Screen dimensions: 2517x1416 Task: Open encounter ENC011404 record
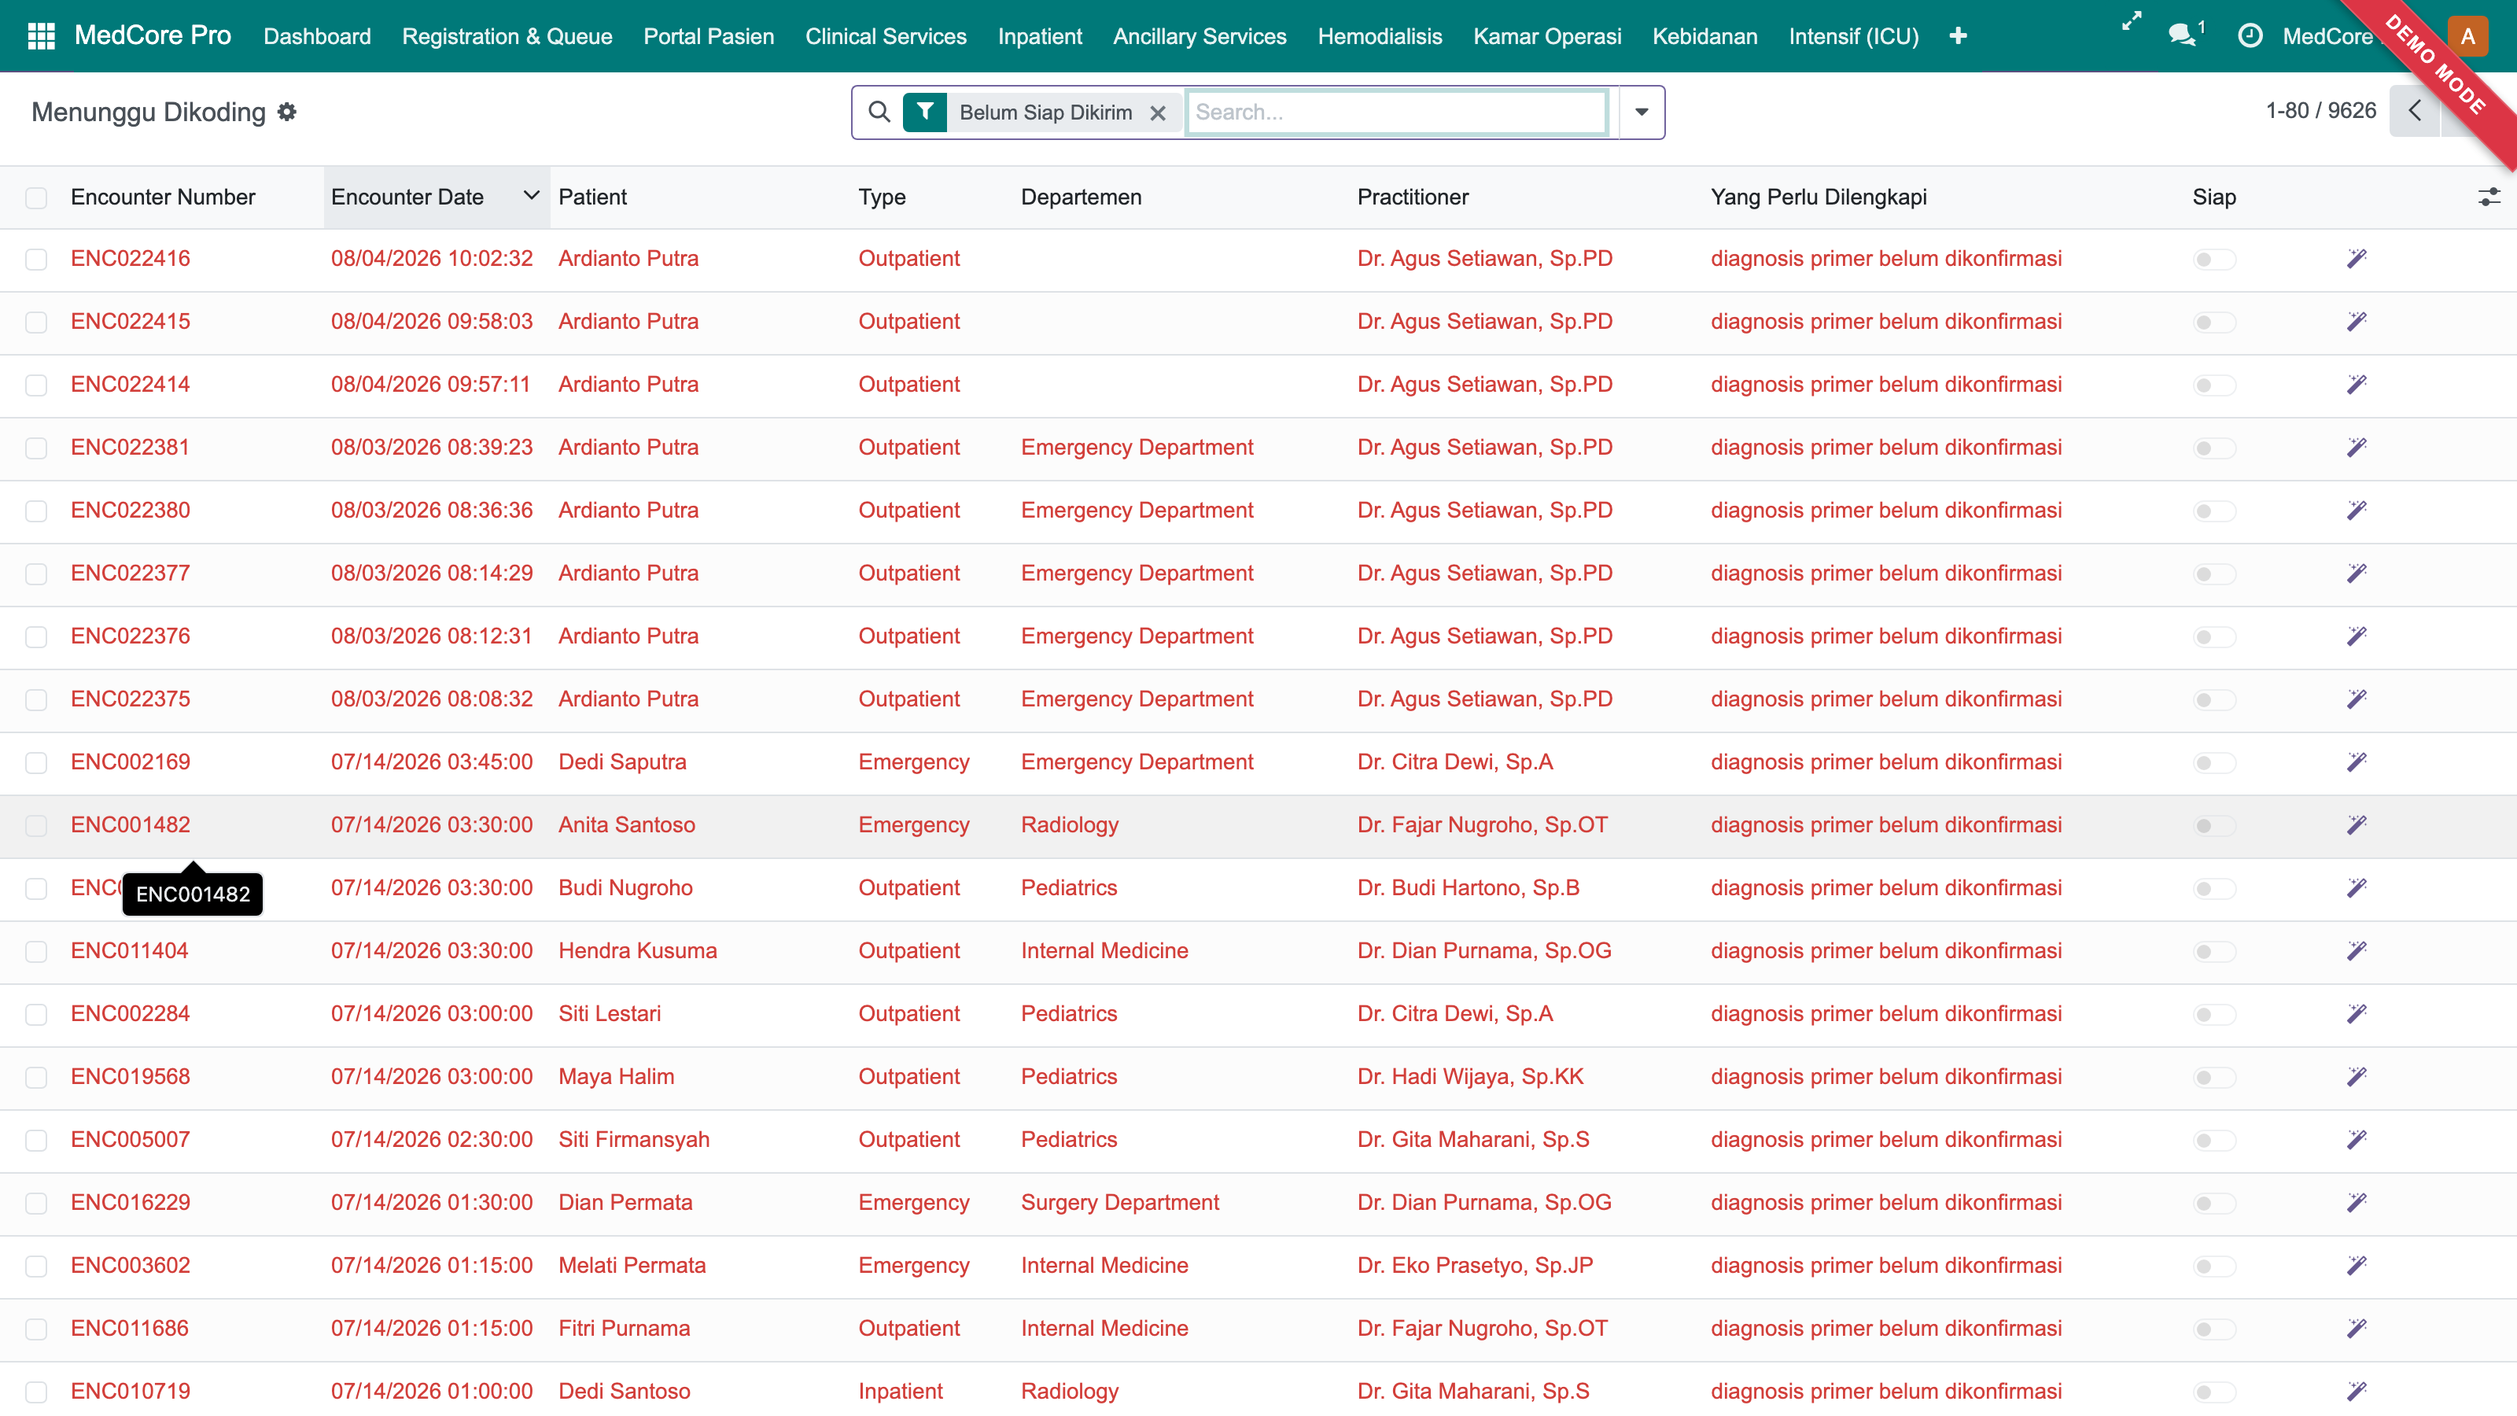point(129,951)
